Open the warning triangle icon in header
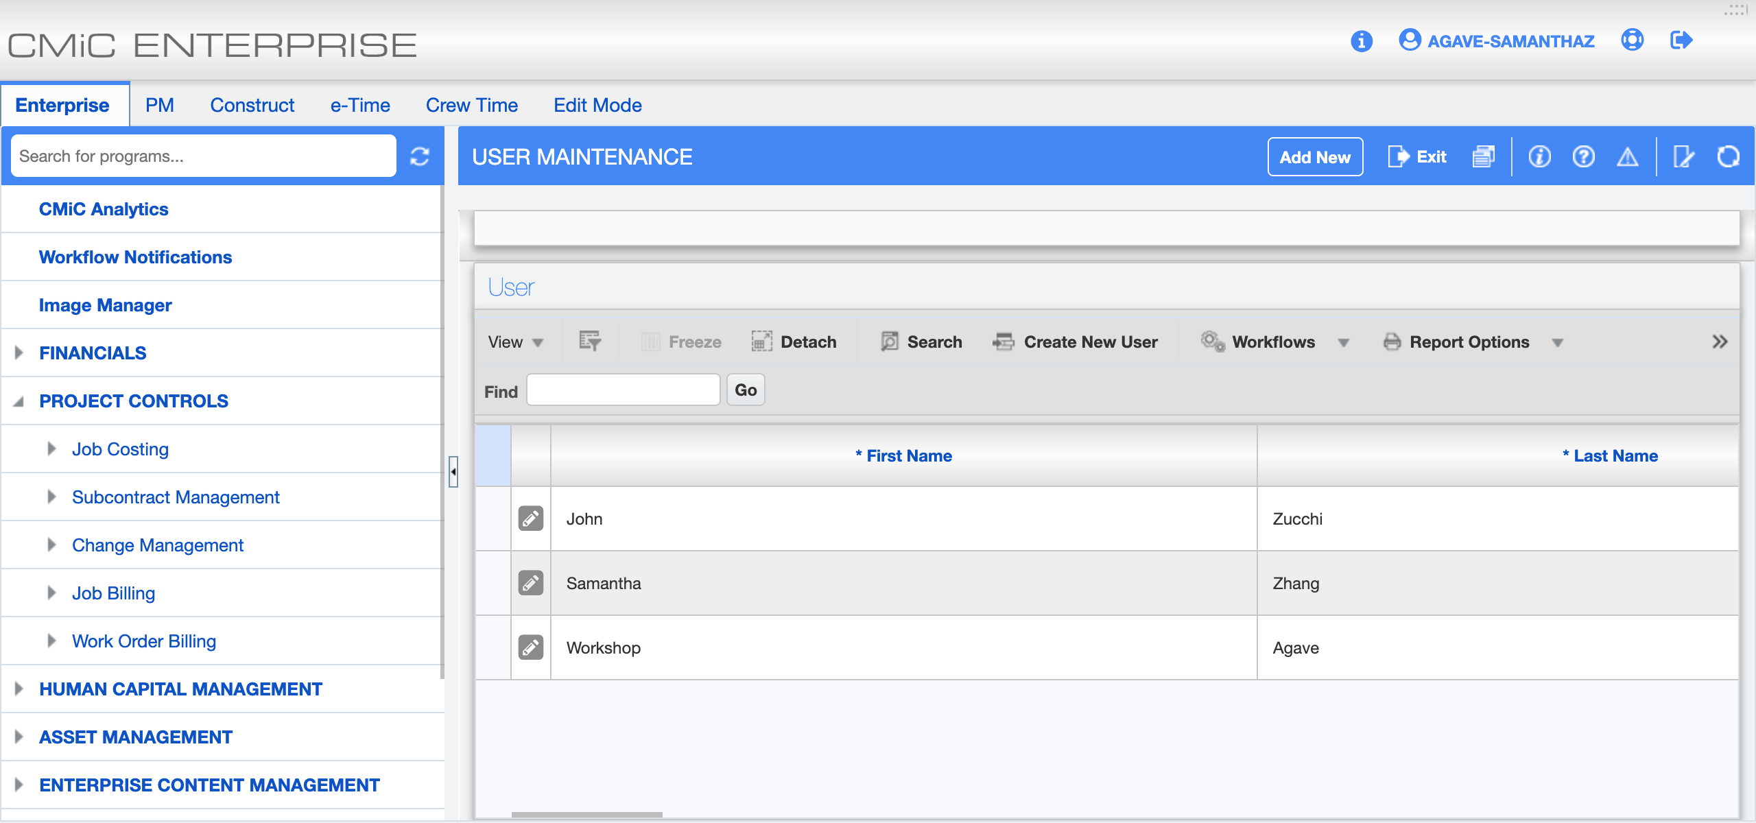1756x823 pixels. 1627,157
